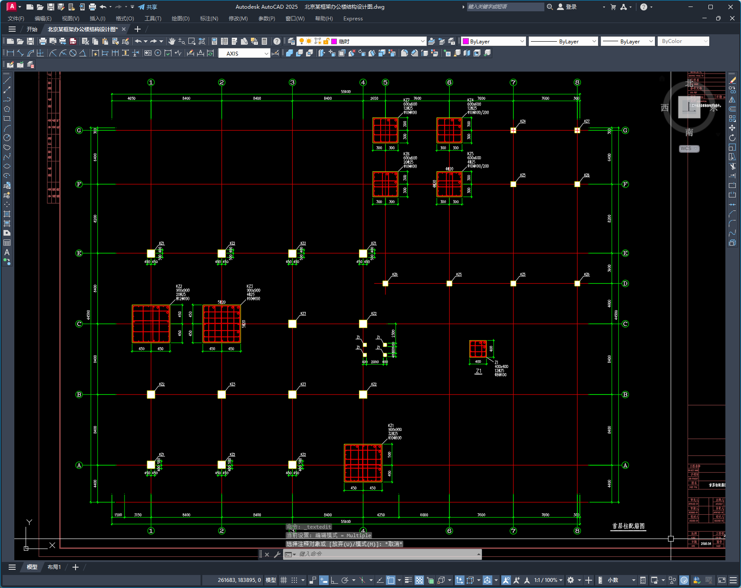Toggle polar tracking in status bar

pyautogui.click(x=345, y=580)
